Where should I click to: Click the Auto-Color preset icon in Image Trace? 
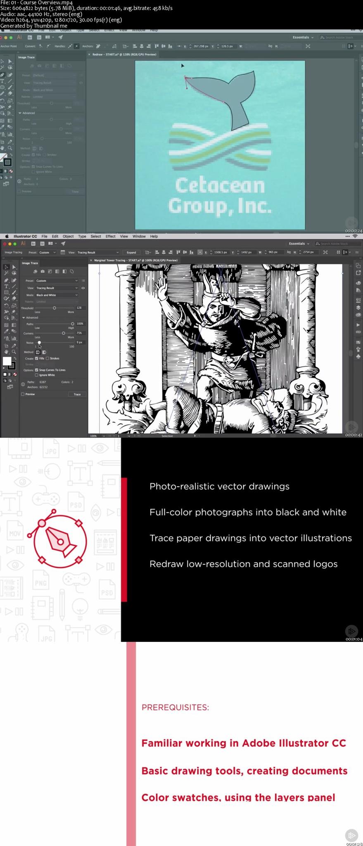click(x=35, y=271)
